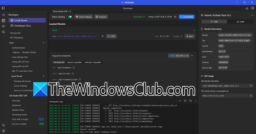
Task: Expand the loaded model row arrow
Action: (194, 31)
